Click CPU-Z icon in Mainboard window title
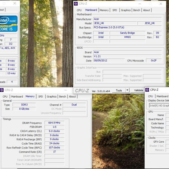Image resolution: width=169 pixels, height=169 pixels. pyautogui.click(x=76, y=4)
